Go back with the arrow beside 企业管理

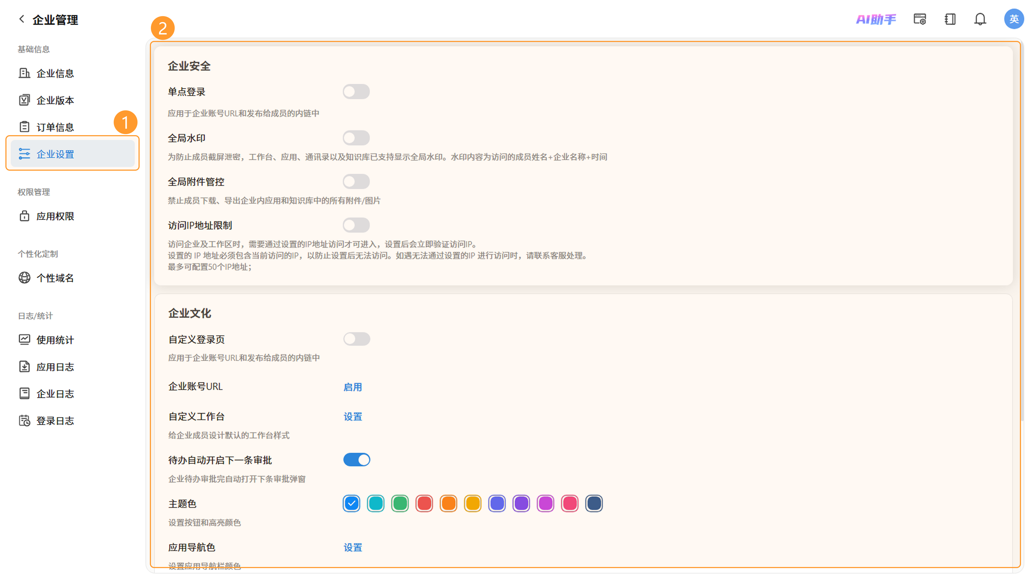22,19
